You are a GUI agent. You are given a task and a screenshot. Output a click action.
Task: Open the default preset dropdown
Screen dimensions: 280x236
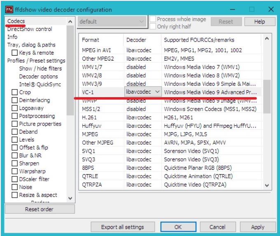(x=112, y=21)
